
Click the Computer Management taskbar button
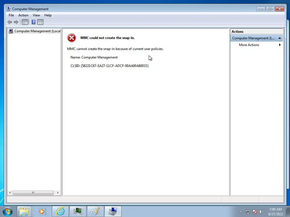point(113,211)
